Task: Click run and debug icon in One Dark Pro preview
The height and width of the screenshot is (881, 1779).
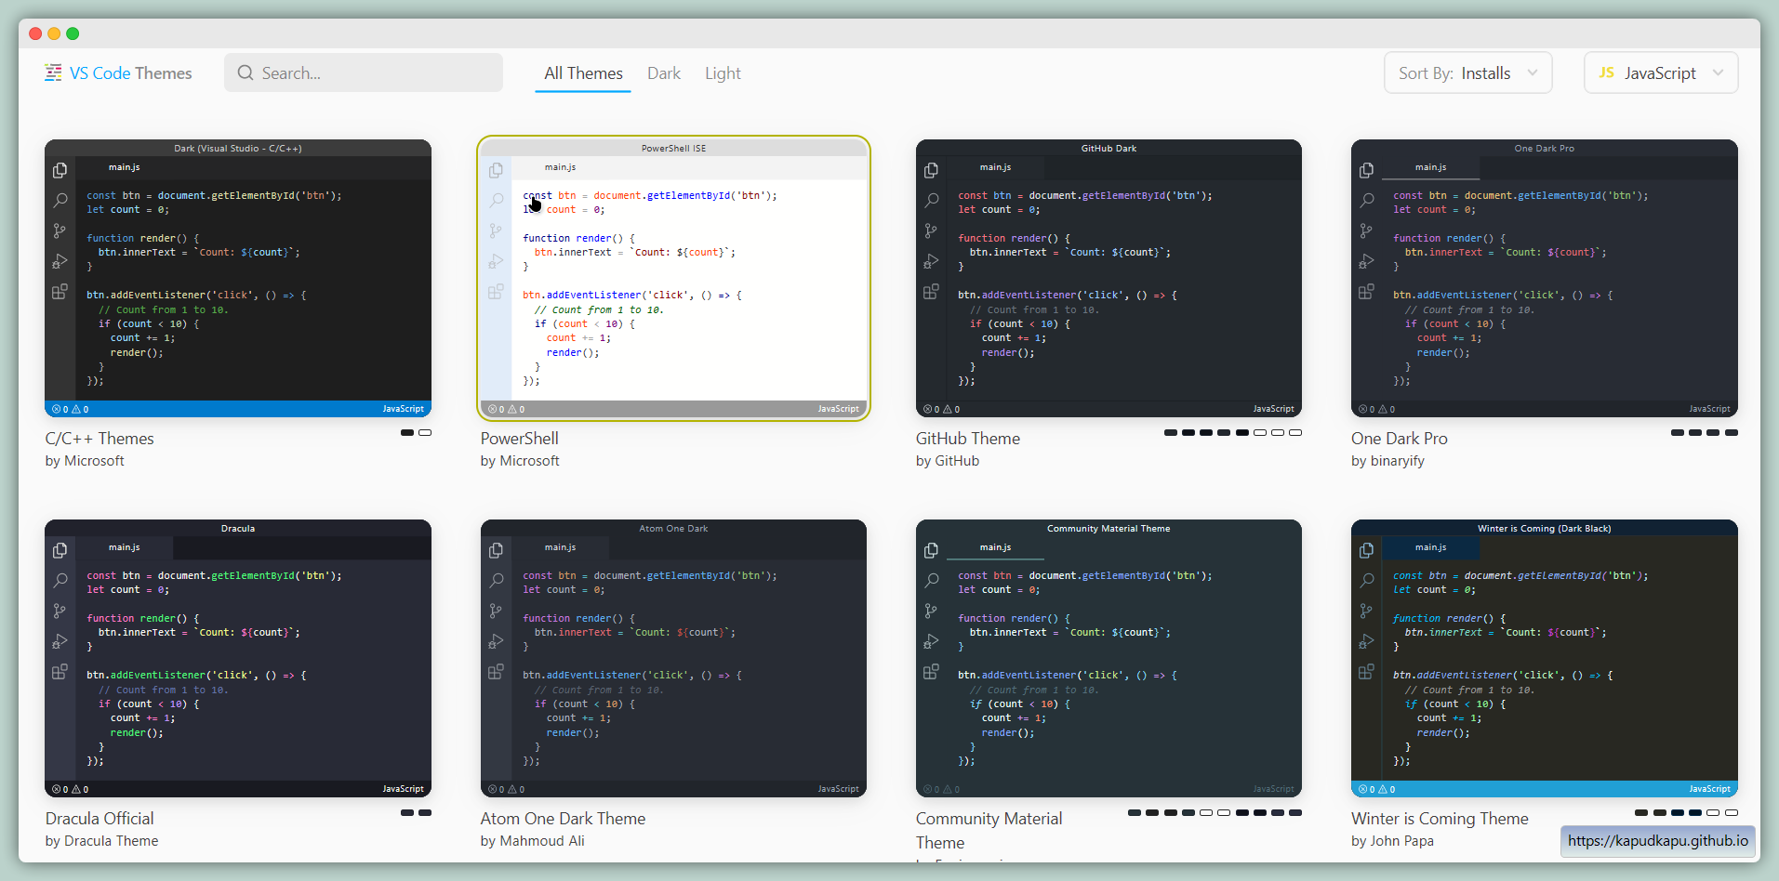Action: pyautogui.click(x=1366, y=261)
